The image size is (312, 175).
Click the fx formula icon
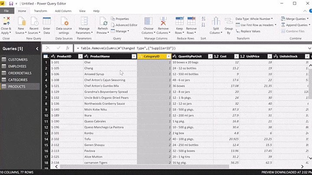(x=68, y=48)
